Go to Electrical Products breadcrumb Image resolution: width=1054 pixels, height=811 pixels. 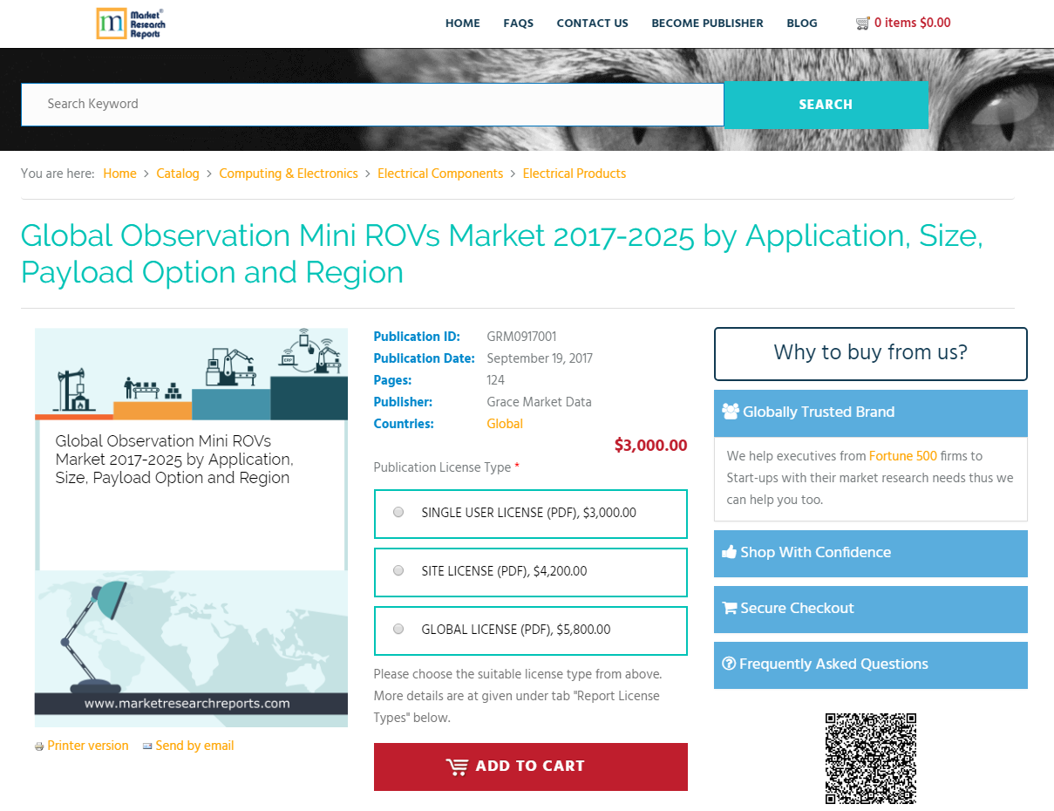[x=575, y=174]
